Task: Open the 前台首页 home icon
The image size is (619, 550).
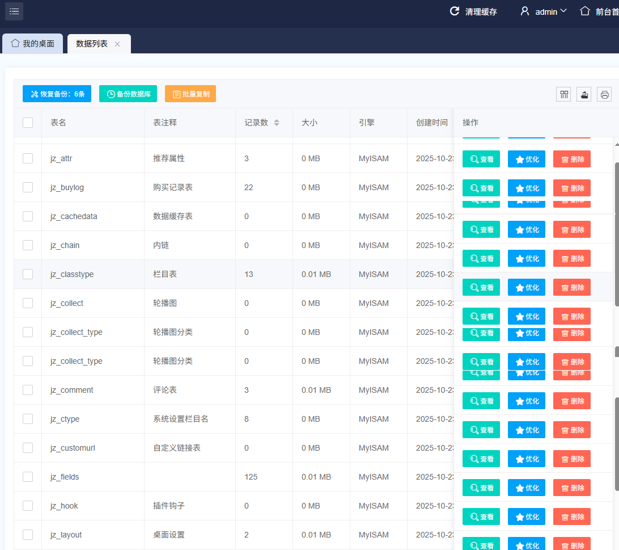Action: tap(585, 11)
